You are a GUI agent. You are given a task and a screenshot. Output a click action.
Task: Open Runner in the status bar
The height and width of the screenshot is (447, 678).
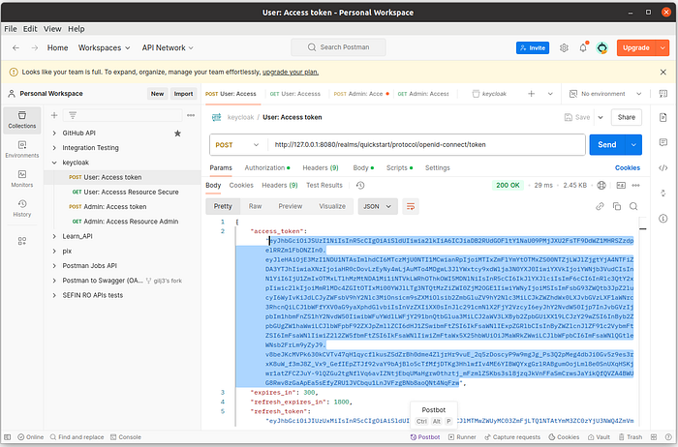pyautogui.click(x=462, y=437)
